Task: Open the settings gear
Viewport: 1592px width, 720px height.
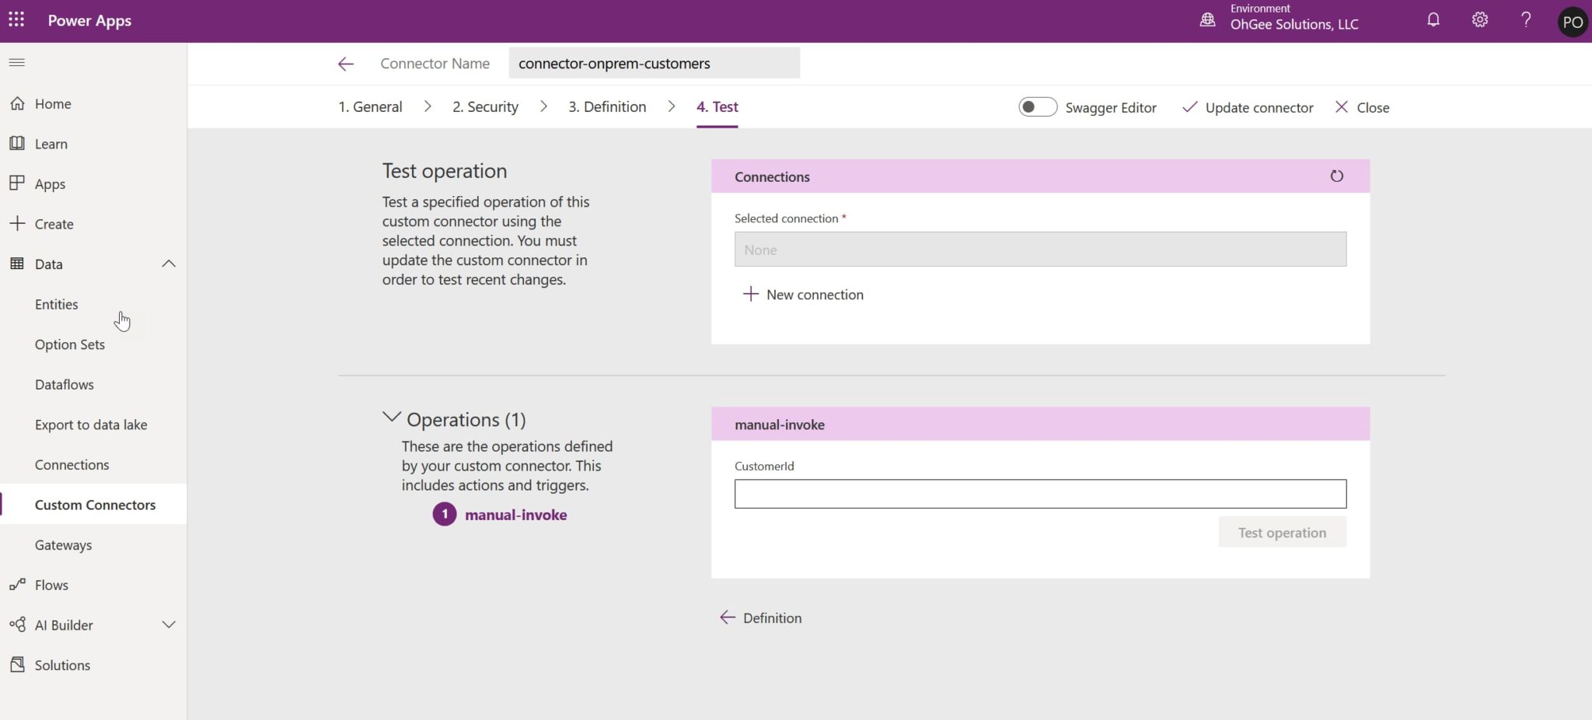Action: click(1479, 19)
